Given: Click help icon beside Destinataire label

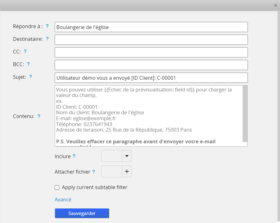Looking at the screenshot, I should (47, 39).
